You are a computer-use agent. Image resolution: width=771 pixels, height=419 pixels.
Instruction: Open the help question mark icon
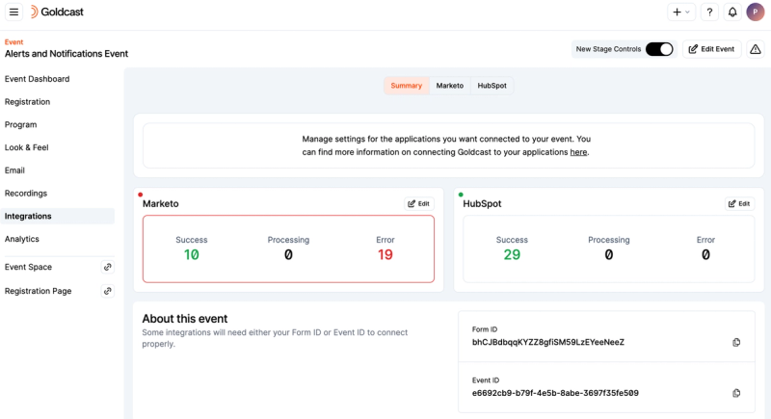[710, 12]
